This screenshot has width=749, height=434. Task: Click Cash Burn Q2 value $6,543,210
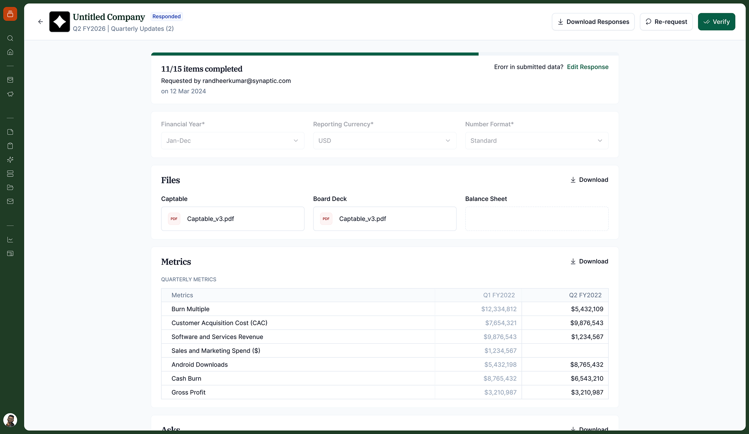pyautogui.click(x=587, y=379)
